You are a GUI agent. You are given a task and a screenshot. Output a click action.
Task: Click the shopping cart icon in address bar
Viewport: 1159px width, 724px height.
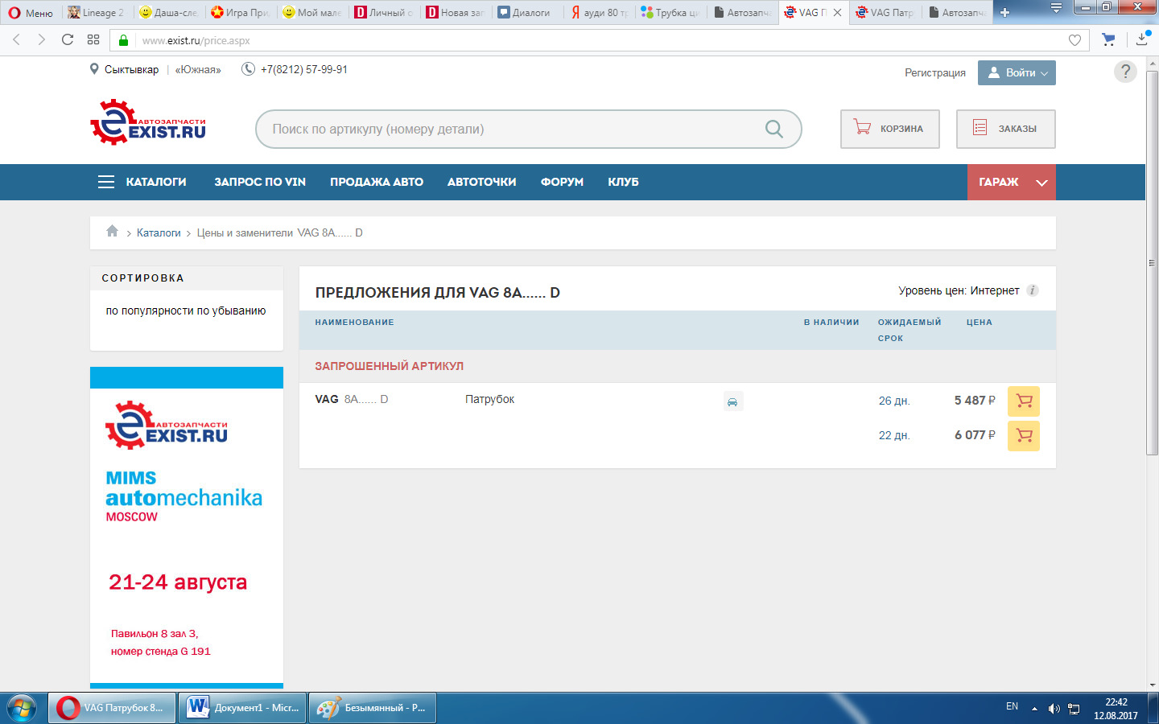point(1109,39)
